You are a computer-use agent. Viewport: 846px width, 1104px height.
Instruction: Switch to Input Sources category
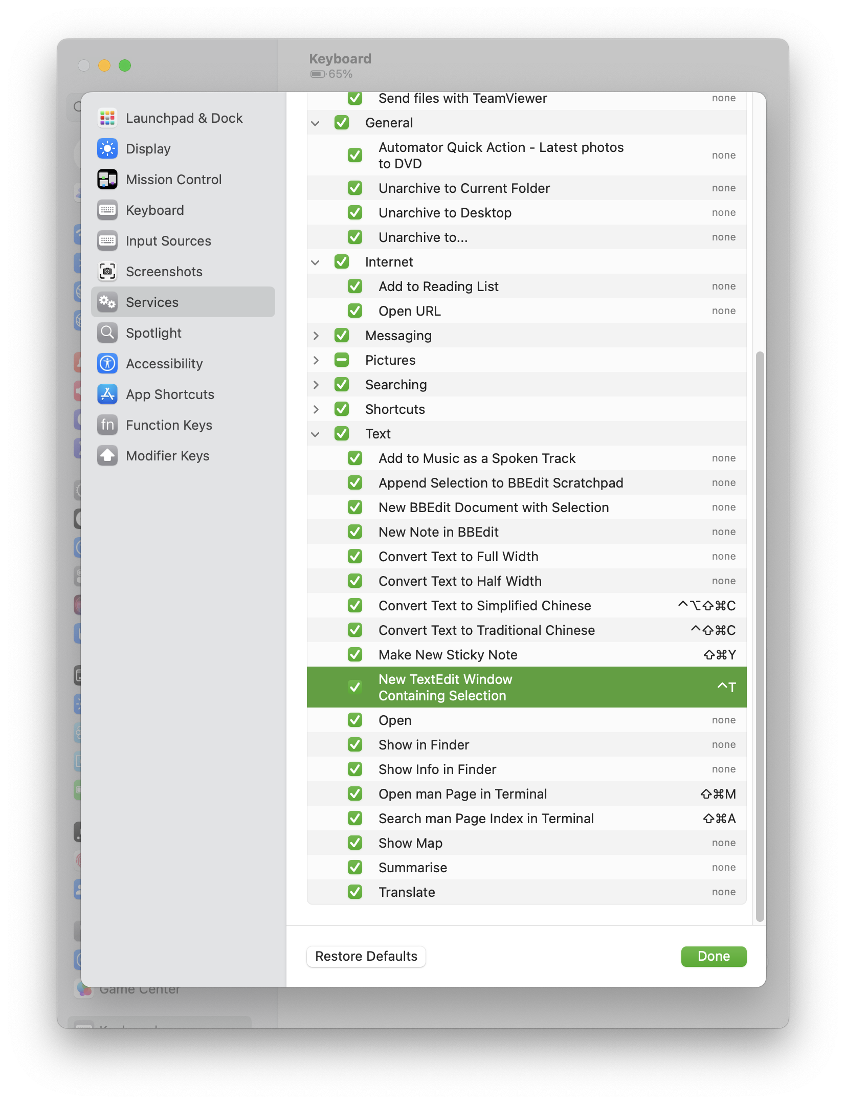point(183,241)
